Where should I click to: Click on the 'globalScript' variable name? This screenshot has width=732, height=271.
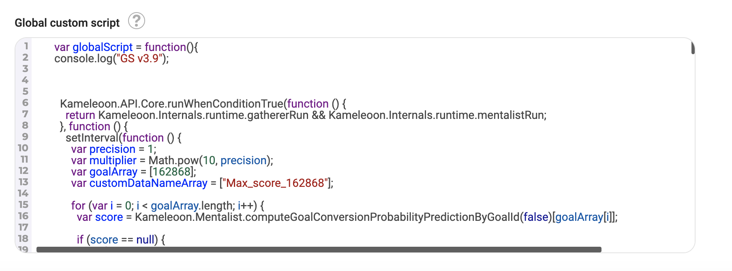[103, 47]
